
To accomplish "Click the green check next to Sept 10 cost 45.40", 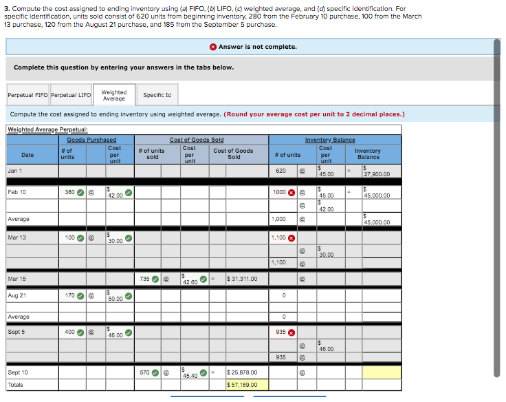I will coord(203,373).
